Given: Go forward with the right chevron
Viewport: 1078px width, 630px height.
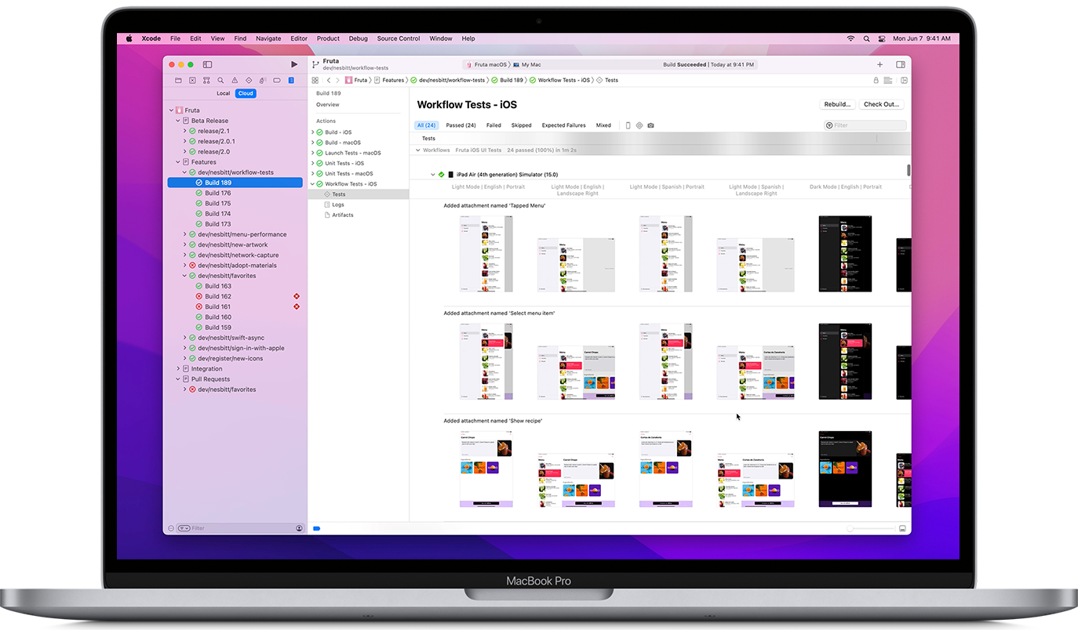Looking at the screenshot, I should pyautogui.click(x=338, y=80).
